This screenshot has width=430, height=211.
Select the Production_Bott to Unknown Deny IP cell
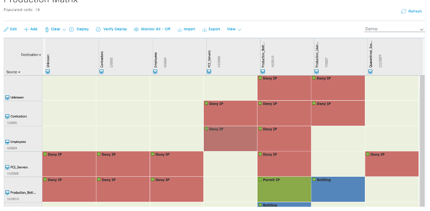[69, 189]
